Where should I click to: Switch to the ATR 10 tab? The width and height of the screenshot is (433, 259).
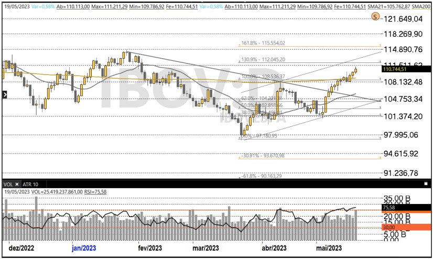click(31, 184)
